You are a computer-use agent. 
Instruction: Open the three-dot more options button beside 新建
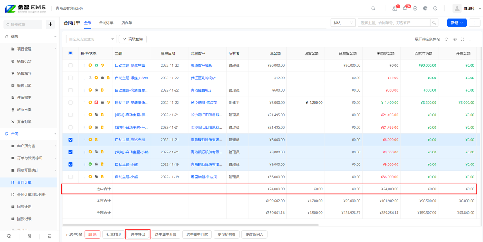[475, 23]
